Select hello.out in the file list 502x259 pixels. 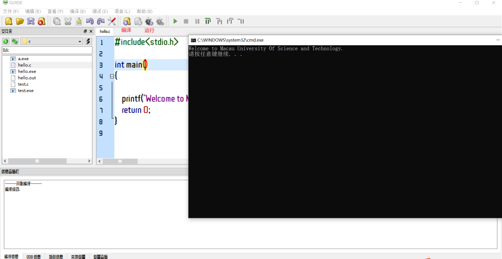(27, 78)
